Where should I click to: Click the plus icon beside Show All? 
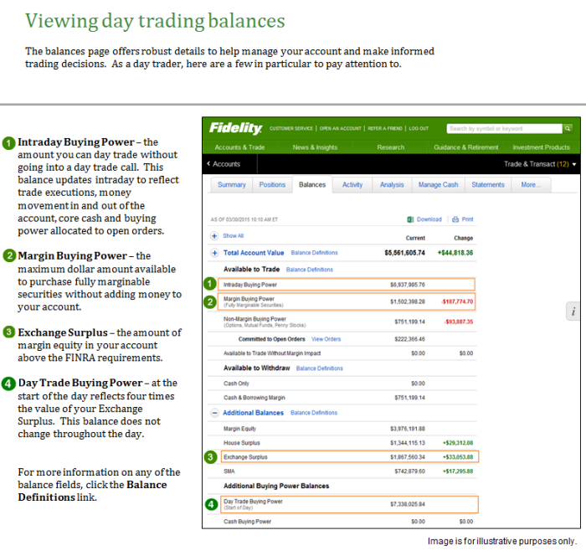(x=214, y=236)
